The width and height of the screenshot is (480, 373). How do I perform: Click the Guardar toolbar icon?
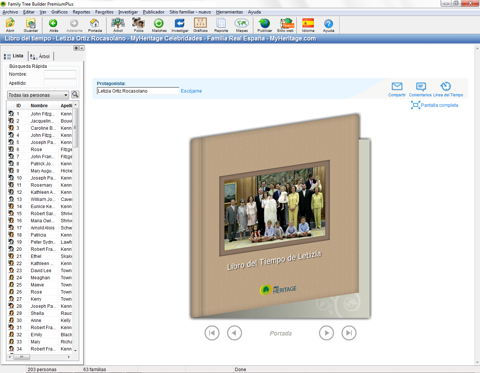click(31, 25)
